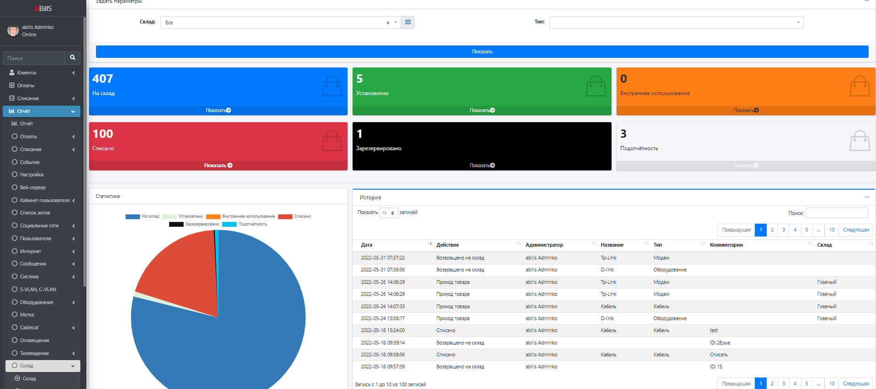Open the records-per-page selector
This screenshot has width=876, height=389.
point(388,213)
